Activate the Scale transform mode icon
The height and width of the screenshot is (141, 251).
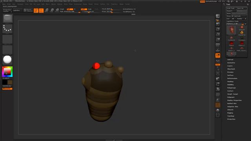52,11
